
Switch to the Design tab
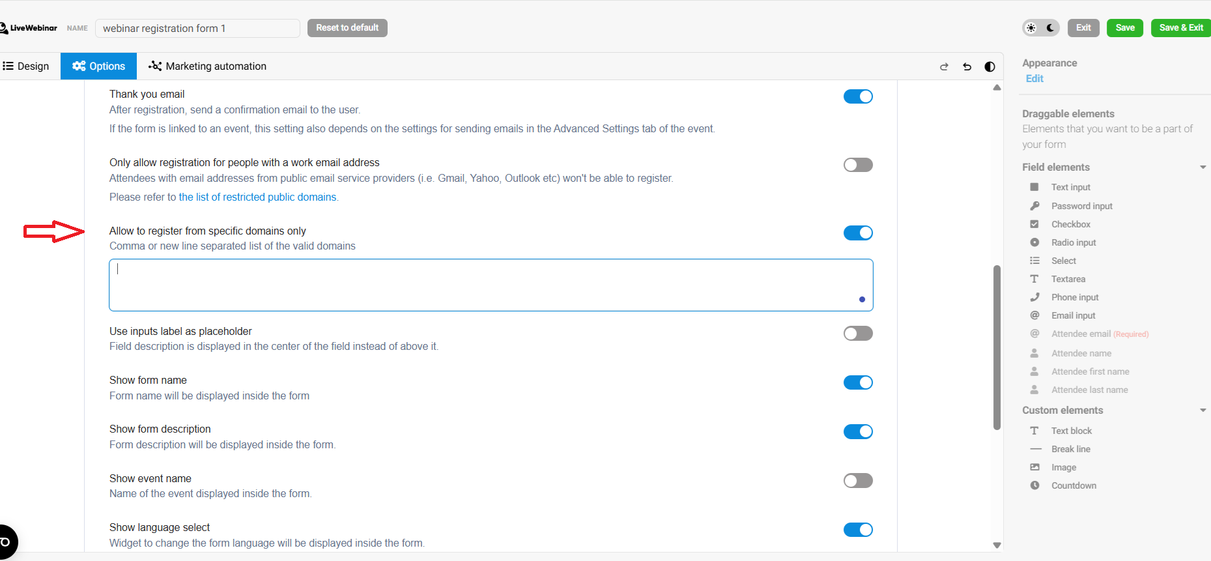pyautogui.click(x=27, y=66)
